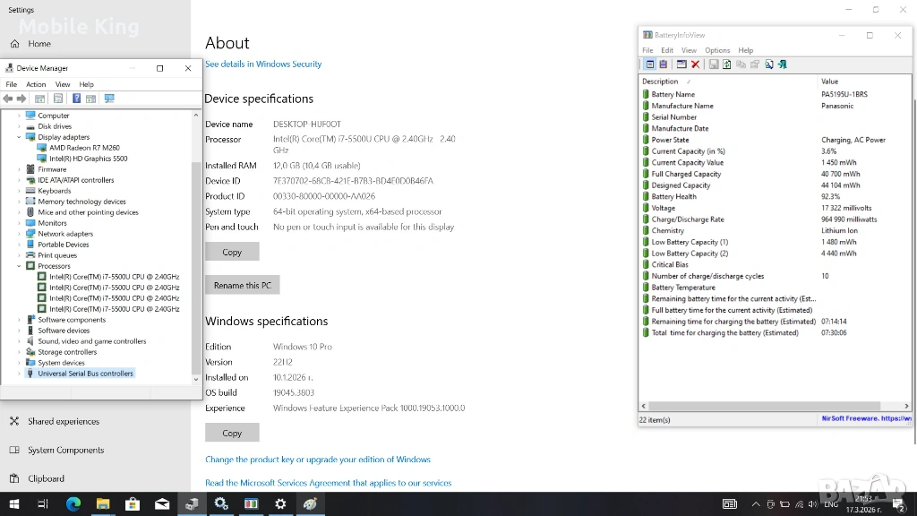The height and width of the screenshot is (516, 917).
Task: Select AMD Radeon R7 M260 device
Action: point(84,148)
